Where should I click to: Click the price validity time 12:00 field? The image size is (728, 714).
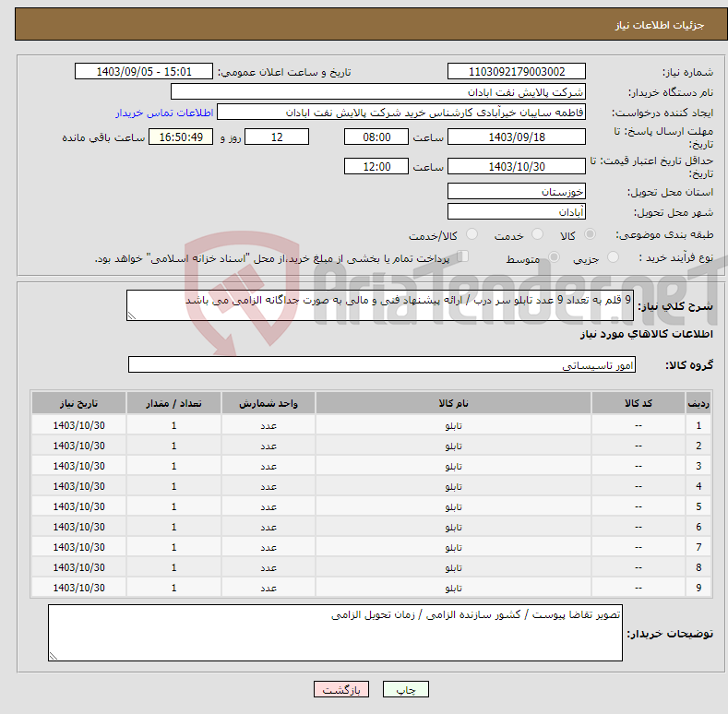click(x=376, y=166)
